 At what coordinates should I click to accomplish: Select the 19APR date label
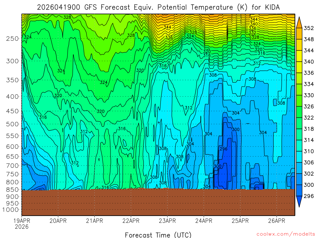pos(22,221)
